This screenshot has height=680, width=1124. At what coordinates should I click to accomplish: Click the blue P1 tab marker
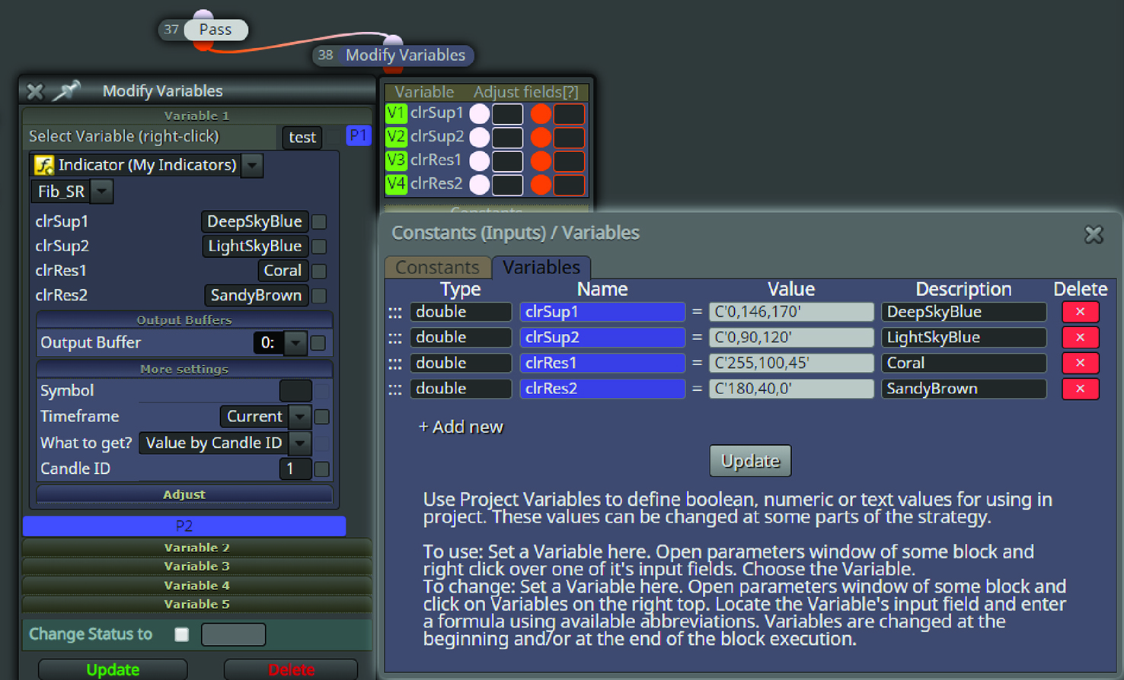[x=358, y=136]
